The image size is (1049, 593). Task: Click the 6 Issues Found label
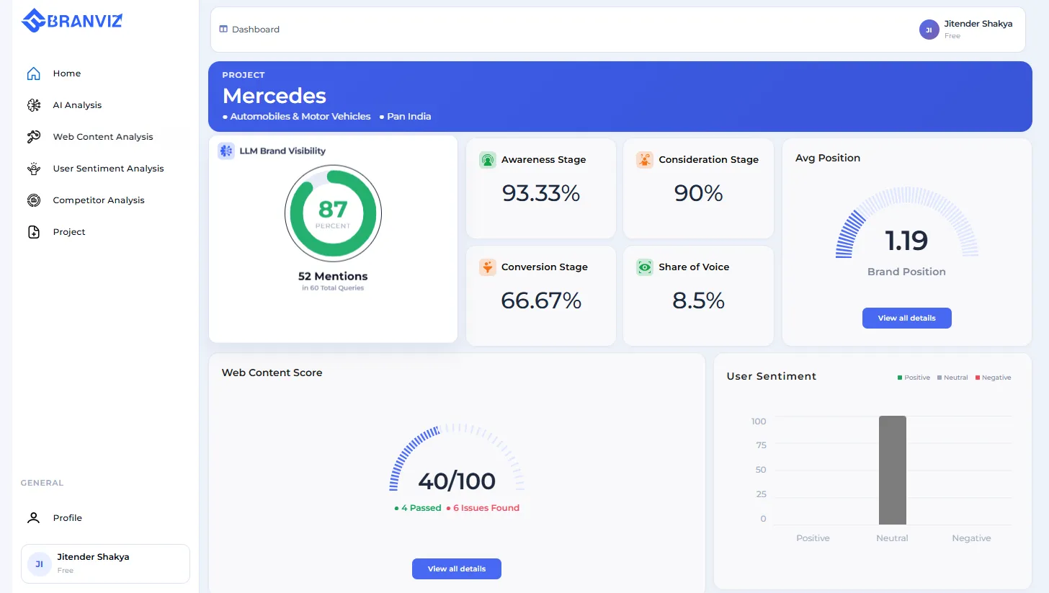pos(483,508)
